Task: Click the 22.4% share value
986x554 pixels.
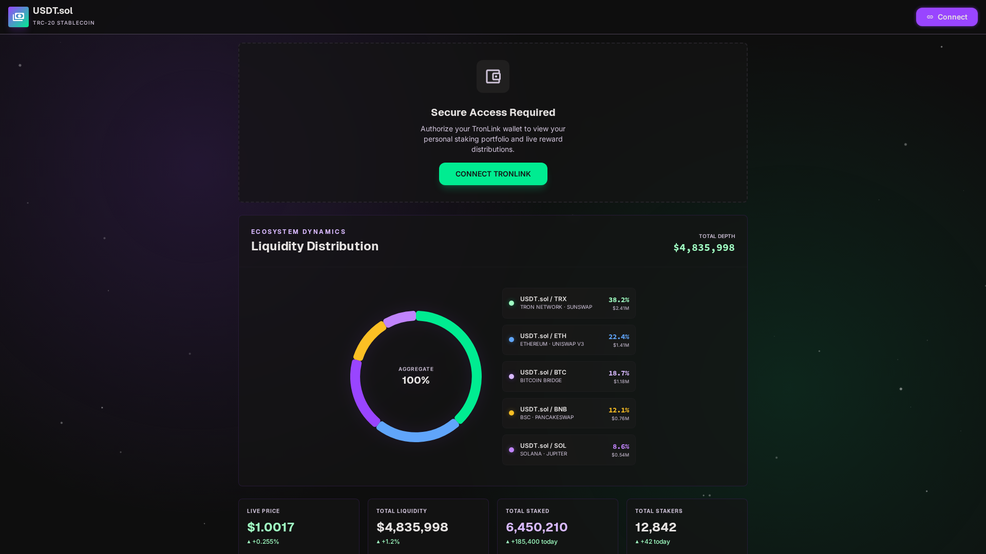Action: point(619,337)
